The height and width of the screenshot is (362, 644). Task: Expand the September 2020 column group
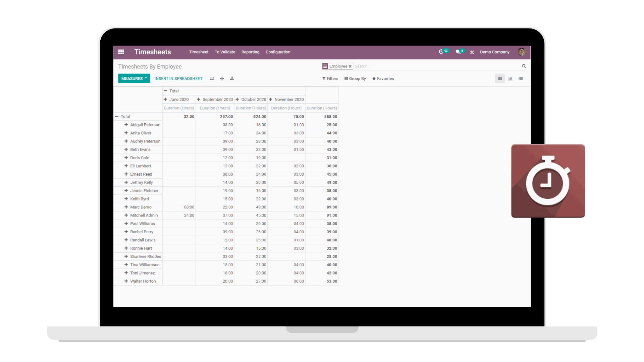199,99
